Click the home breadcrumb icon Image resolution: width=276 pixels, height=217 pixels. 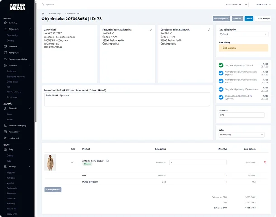tap(43, 14)
